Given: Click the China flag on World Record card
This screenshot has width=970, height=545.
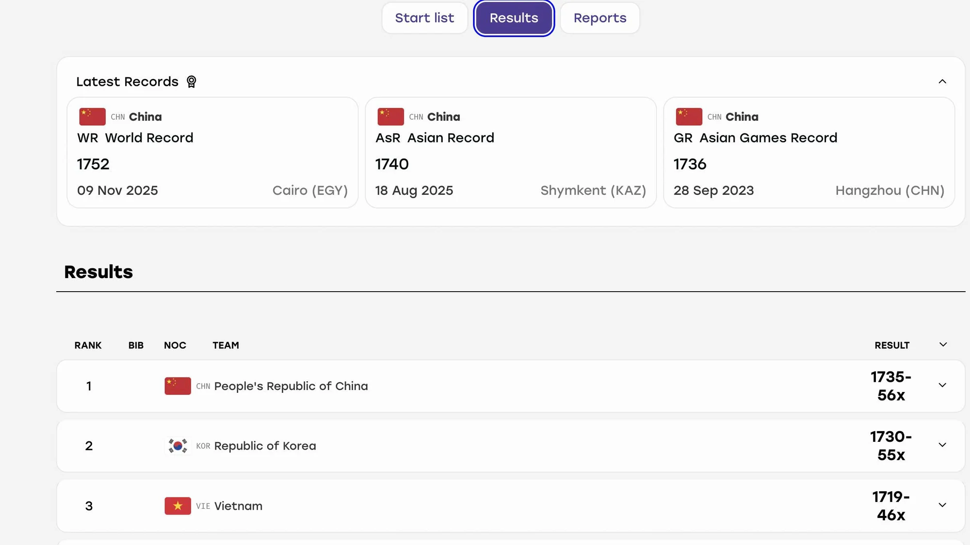Looking at the screenshot, I should pyautogui.click(x=92, y=117).
